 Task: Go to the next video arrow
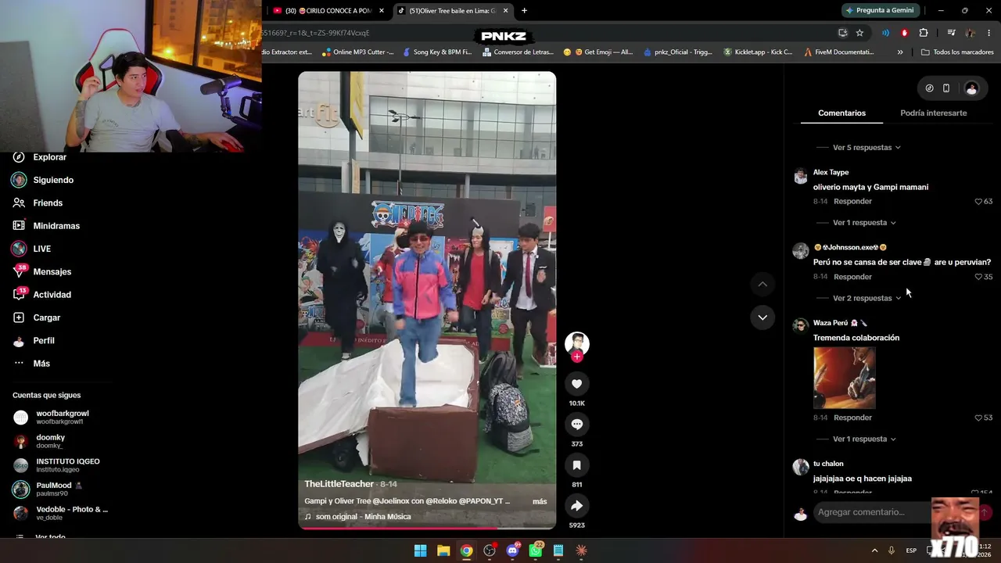tap(762, 317)
